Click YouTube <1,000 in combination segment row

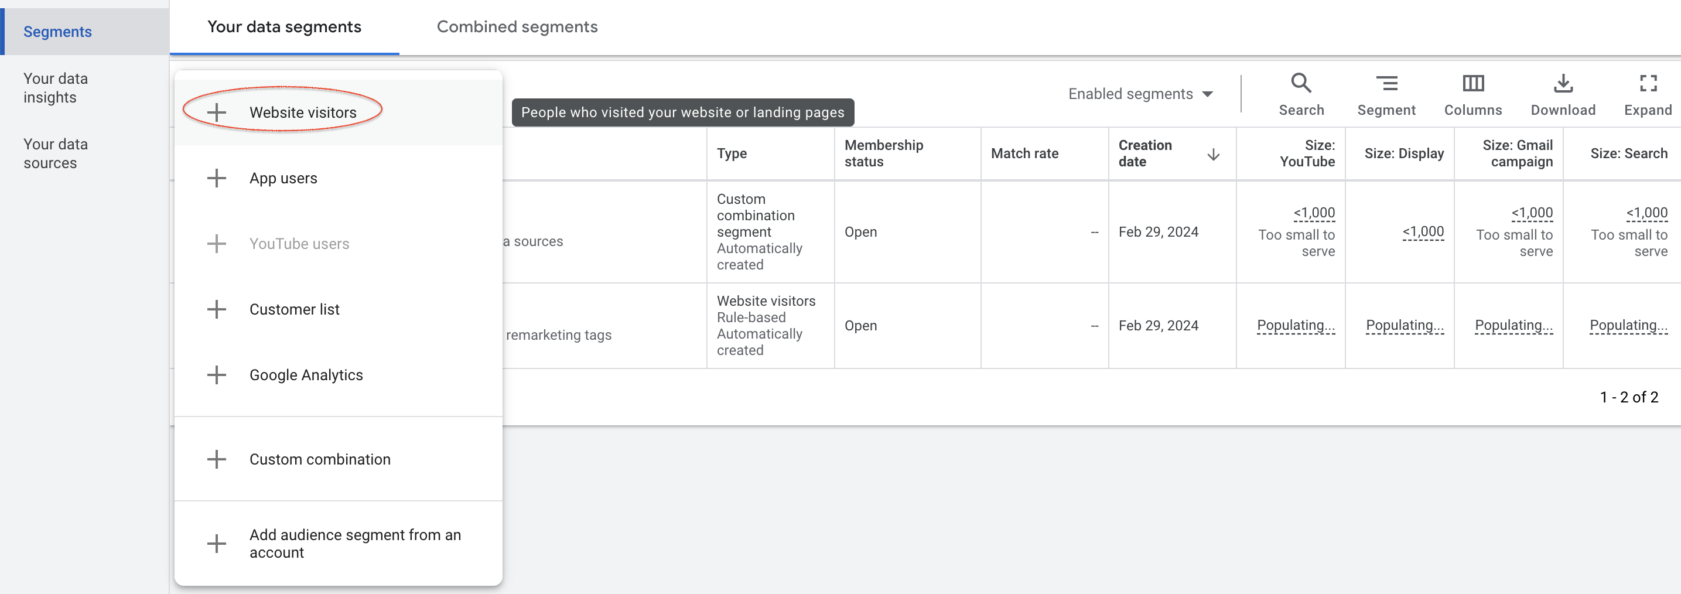(1314, 213)
